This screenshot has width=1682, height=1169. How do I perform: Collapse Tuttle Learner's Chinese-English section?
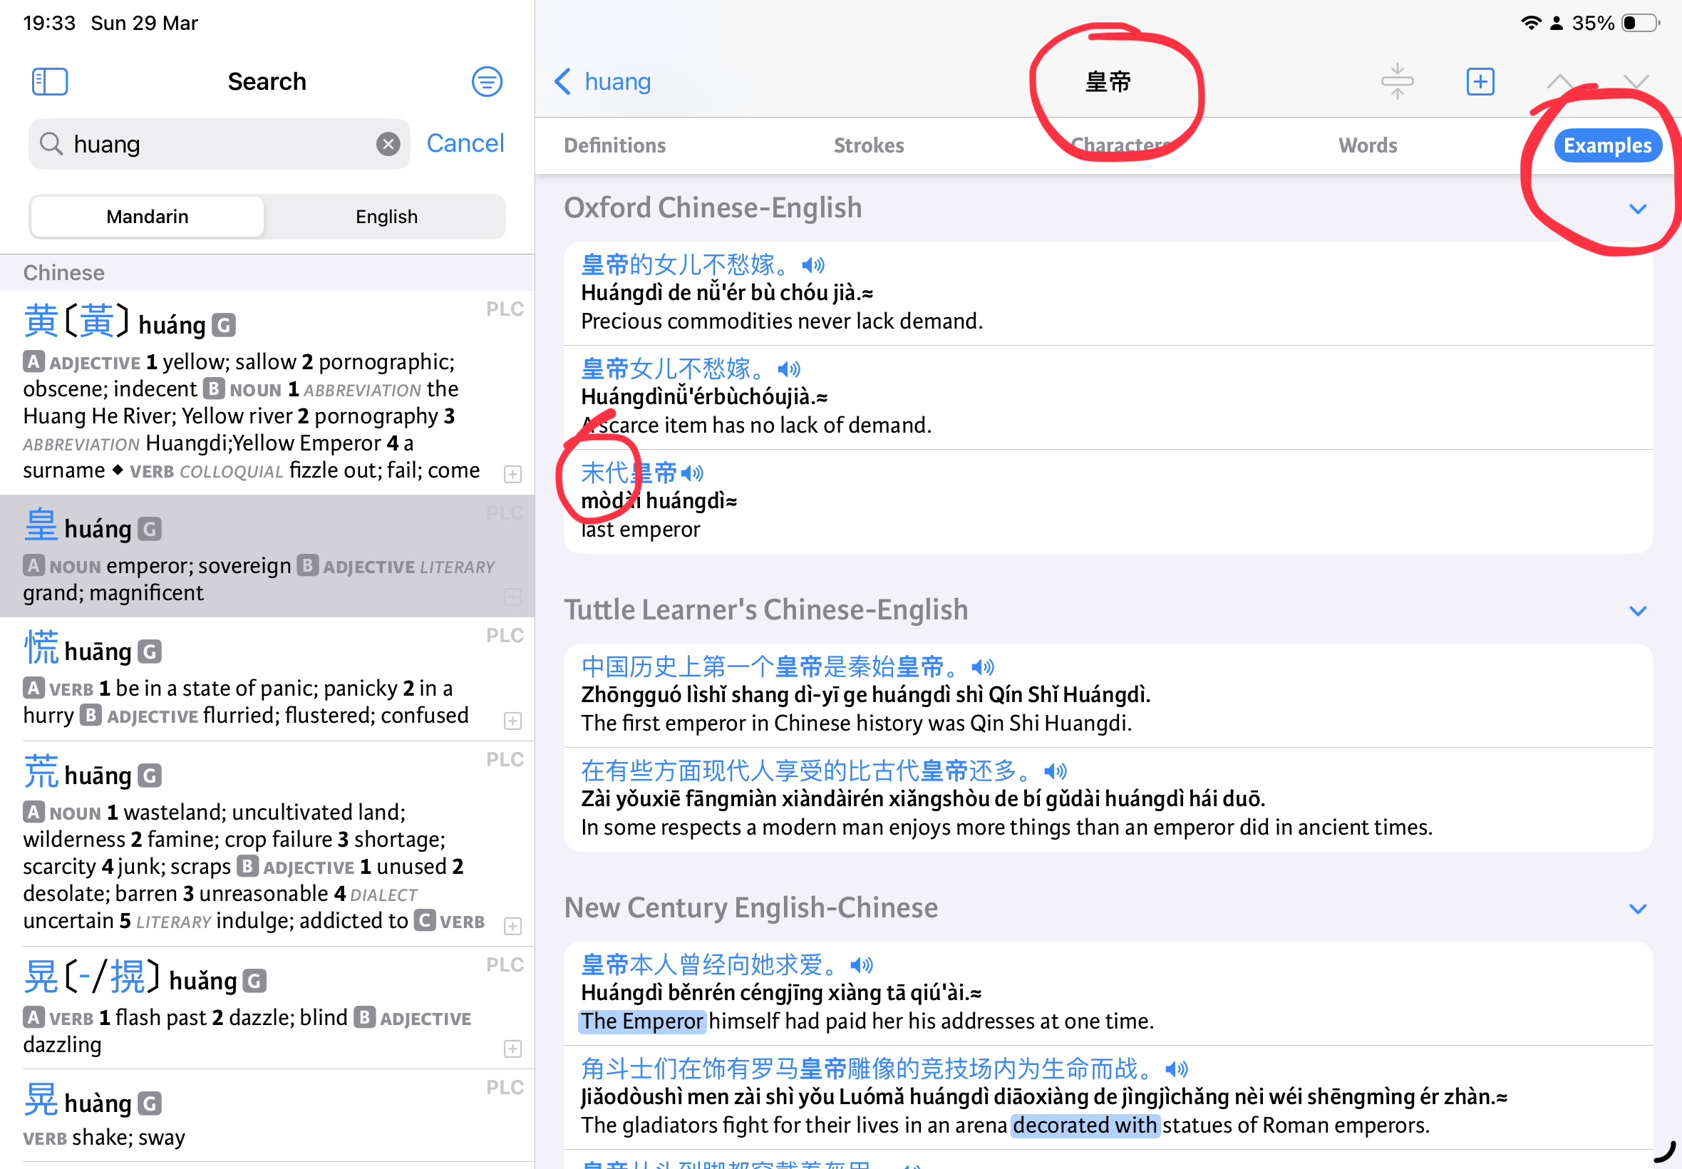coord(1638,611)
